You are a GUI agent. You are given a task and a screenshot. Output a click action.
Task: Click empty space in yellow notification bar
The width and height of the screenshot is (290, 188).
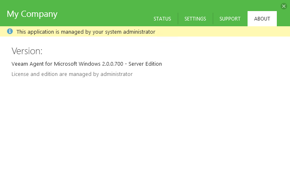tap(222, 32)
